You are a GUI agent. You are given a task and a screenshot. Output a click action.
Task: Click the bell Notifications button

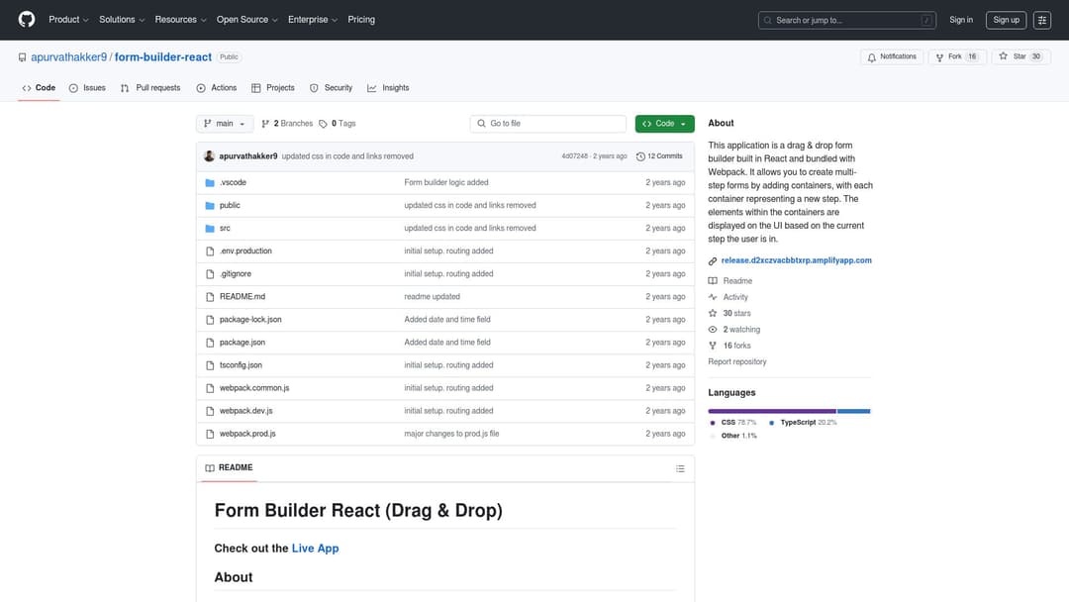pyautogui.click(x=892, y=56)
